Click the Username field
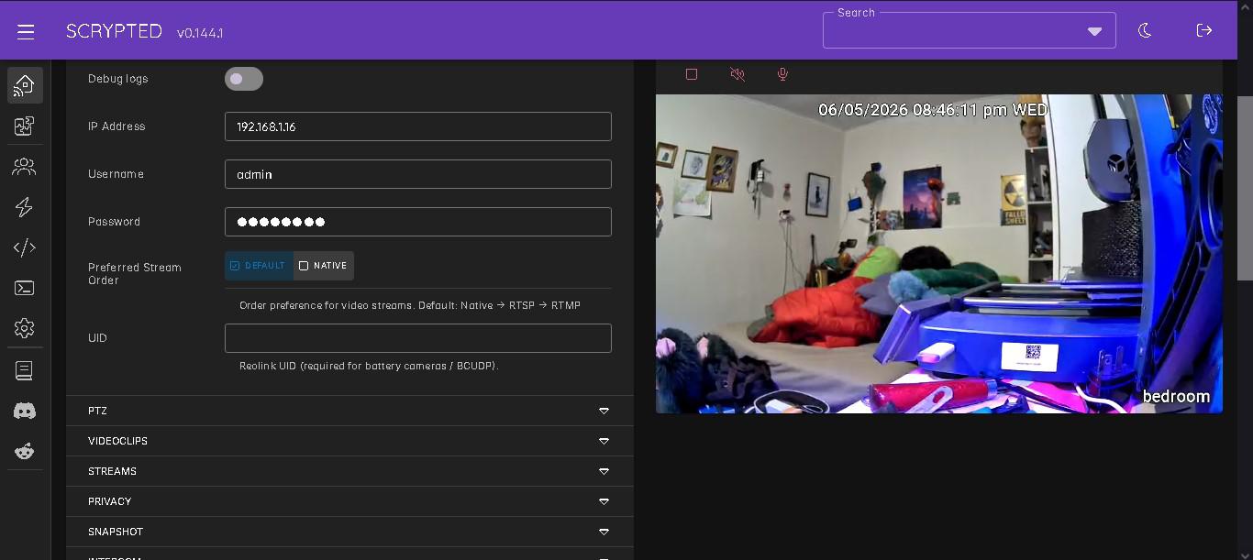The image size is (1253, 560). (x=418, y=174)
